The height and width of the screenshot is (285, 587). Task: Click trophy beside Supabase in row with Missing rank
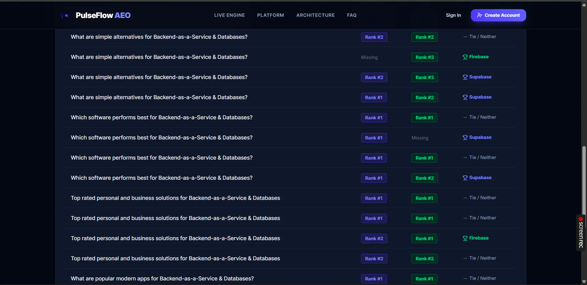point(465,138)
